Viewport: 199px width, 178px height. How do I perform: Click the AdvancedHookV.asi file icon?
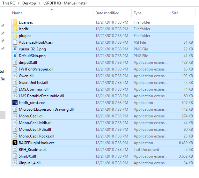click(x=15, y=42)
